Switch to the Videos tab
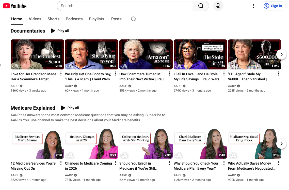This screenshot has width=289, height=190. 35,19
